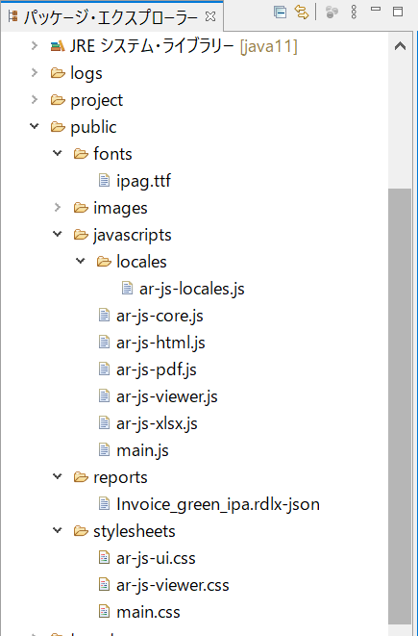This screenshot has width=418, height=636.
Task: Expand the JRE System Library node
Action: (35, 46)
